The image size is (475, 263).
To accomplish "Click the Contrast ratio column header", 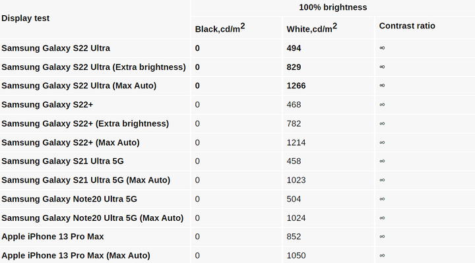I will click(407, 26).
